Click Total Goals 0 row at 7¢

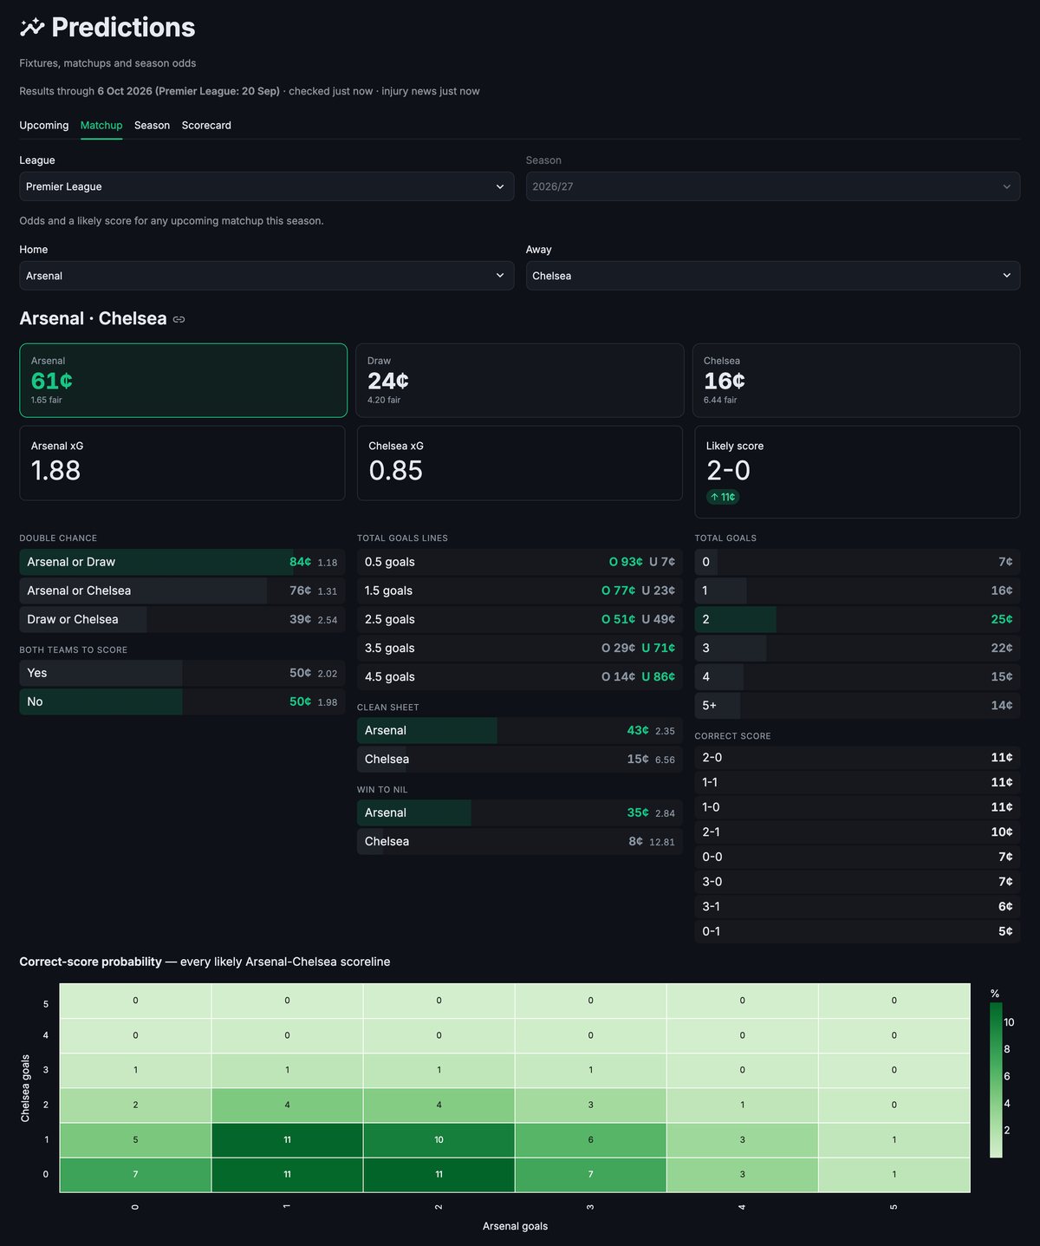(857, 562)
